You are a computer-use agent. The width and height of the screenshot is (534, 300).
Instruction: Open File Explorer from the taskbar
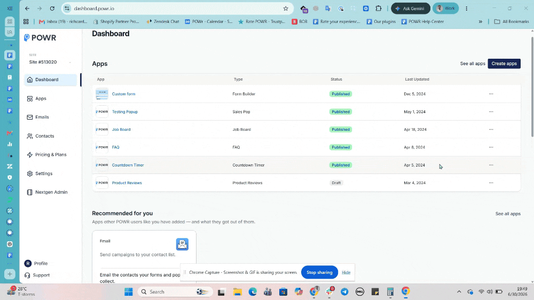coord(238,292)
